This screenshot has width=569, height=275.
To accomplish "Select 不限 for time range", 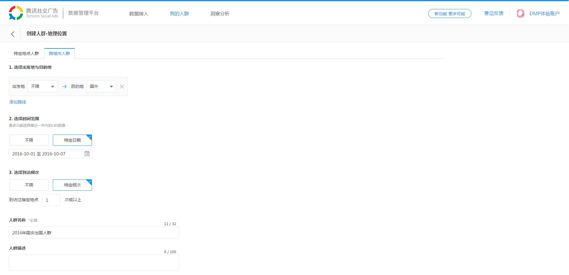I will pyautogui.click(x=29, y=140).
